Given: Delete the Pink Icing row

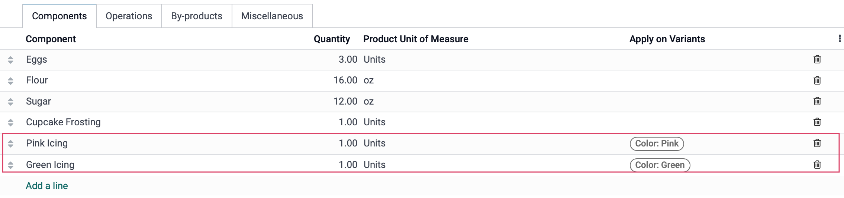Looking at the screenshot, I should (x=817, y=143).
